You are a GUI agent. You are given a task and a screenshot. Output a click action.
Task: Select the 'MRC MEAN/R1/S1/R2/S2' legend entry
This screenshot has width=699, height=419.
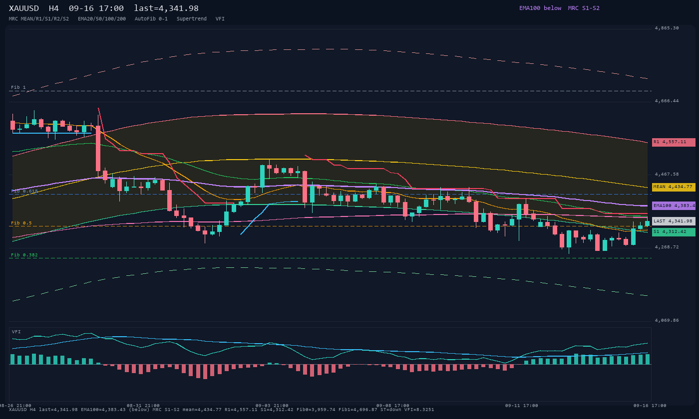(x=39, y=19)
